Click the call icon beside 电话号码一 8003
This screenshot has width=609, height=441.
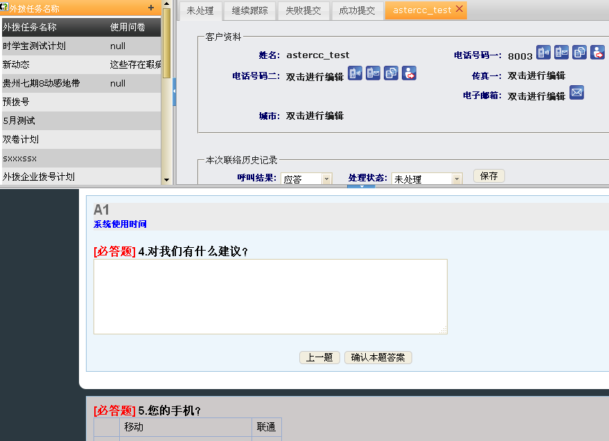click(544, 53)
